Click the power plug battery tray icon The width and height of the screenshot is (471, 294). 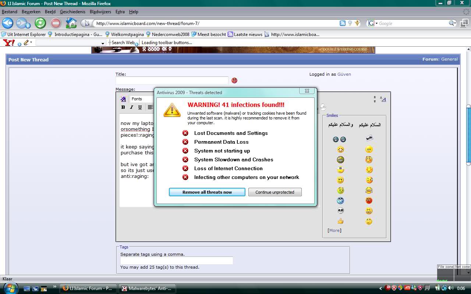[x=438, y=288]
